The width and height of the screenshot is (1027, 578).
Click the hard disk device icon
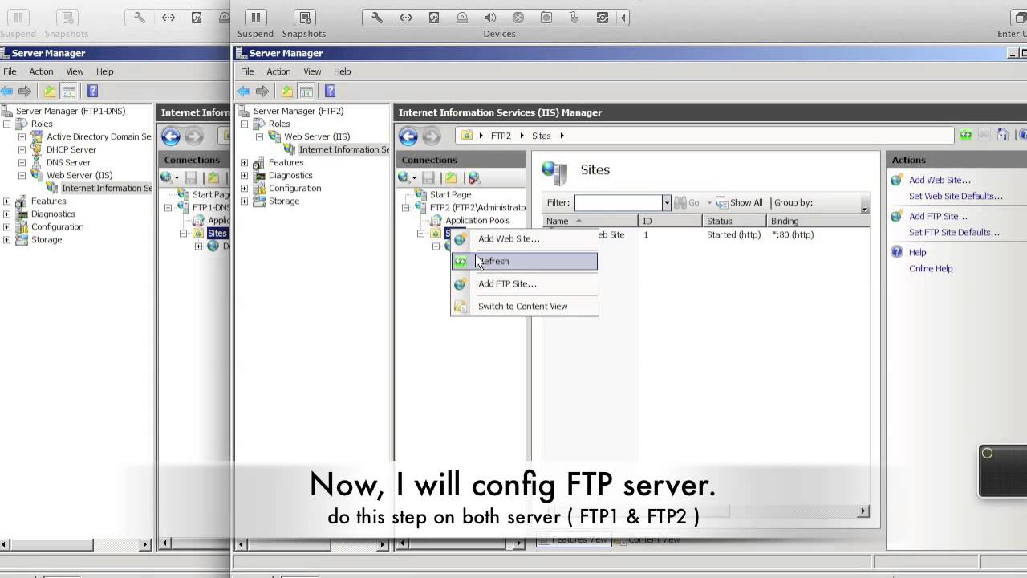434,18
